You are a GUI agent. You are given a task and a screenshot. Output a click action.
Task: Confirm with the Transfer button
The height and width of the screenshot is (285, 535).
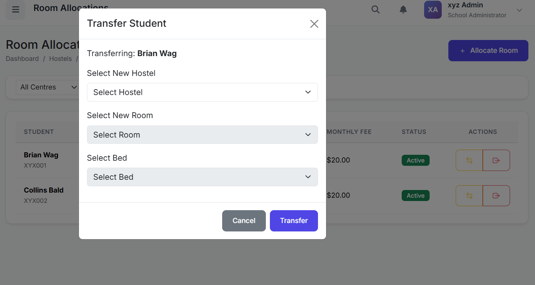point(294,221)
